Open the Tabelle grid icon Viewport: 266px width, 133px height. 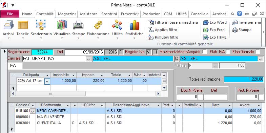click(23, 25)
